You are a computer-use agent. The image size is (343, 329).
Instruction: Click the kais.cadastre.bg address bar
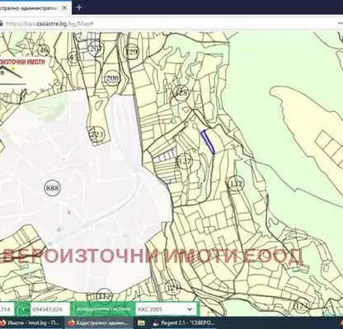(49, 24)
